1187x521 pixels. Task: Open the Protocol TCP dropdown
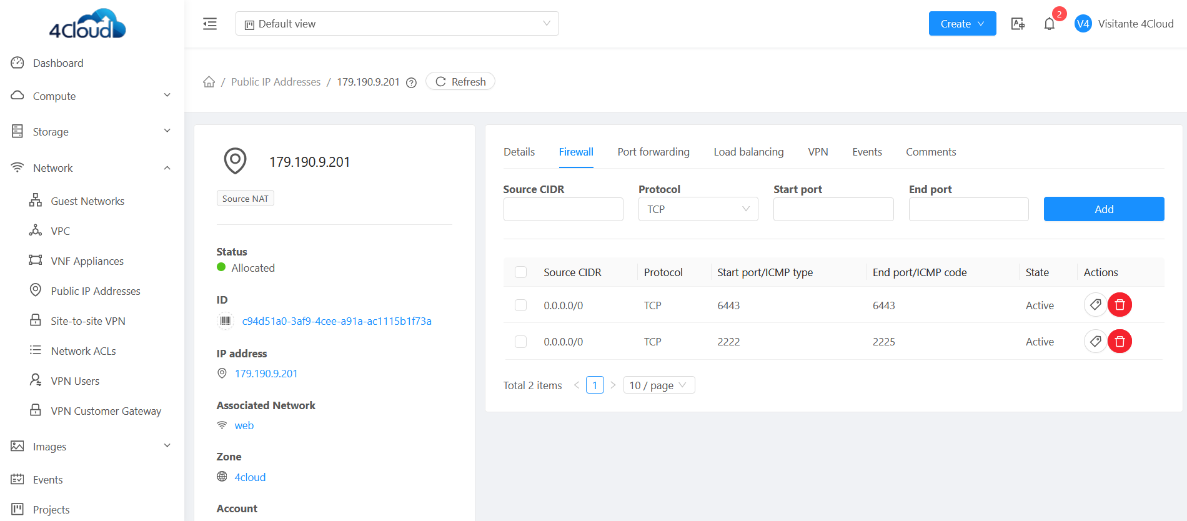click(x=698, y=209)
